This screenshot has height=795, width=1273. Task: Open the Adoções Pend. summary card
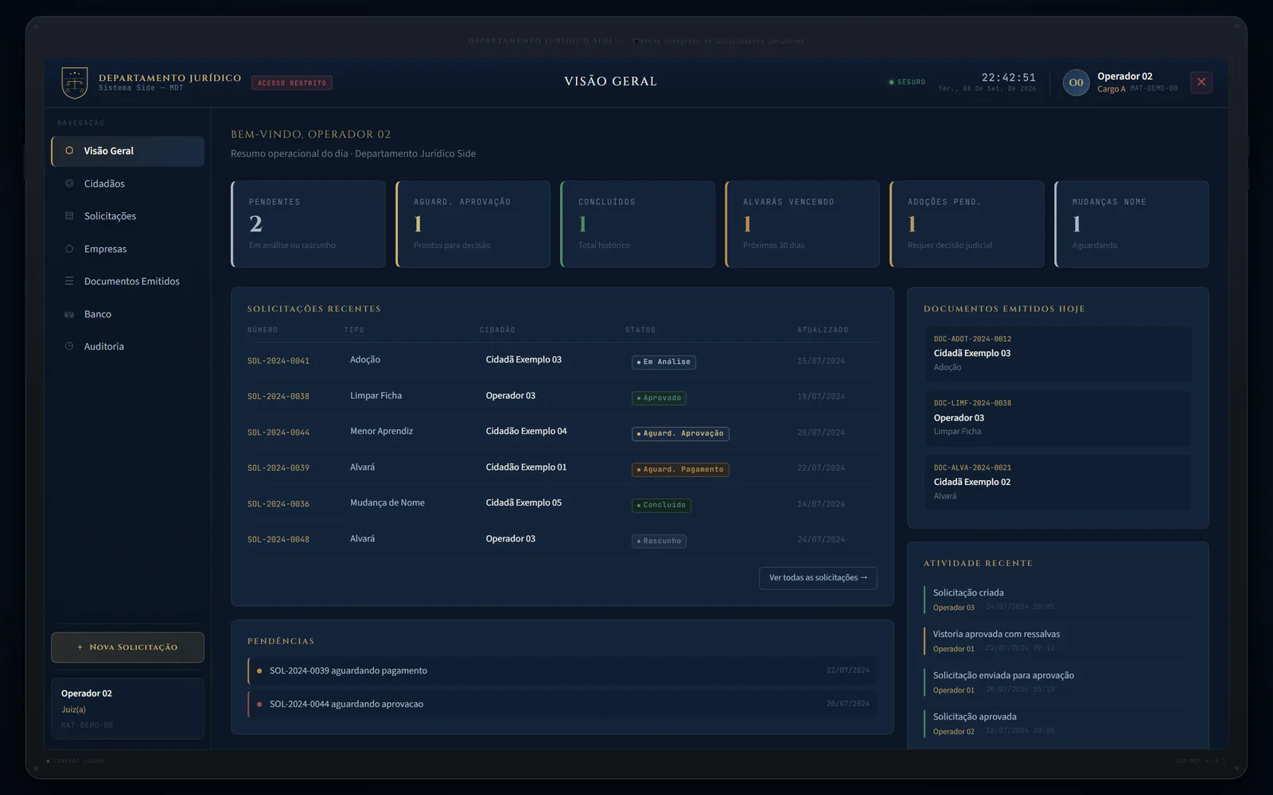tap(967, 224)
